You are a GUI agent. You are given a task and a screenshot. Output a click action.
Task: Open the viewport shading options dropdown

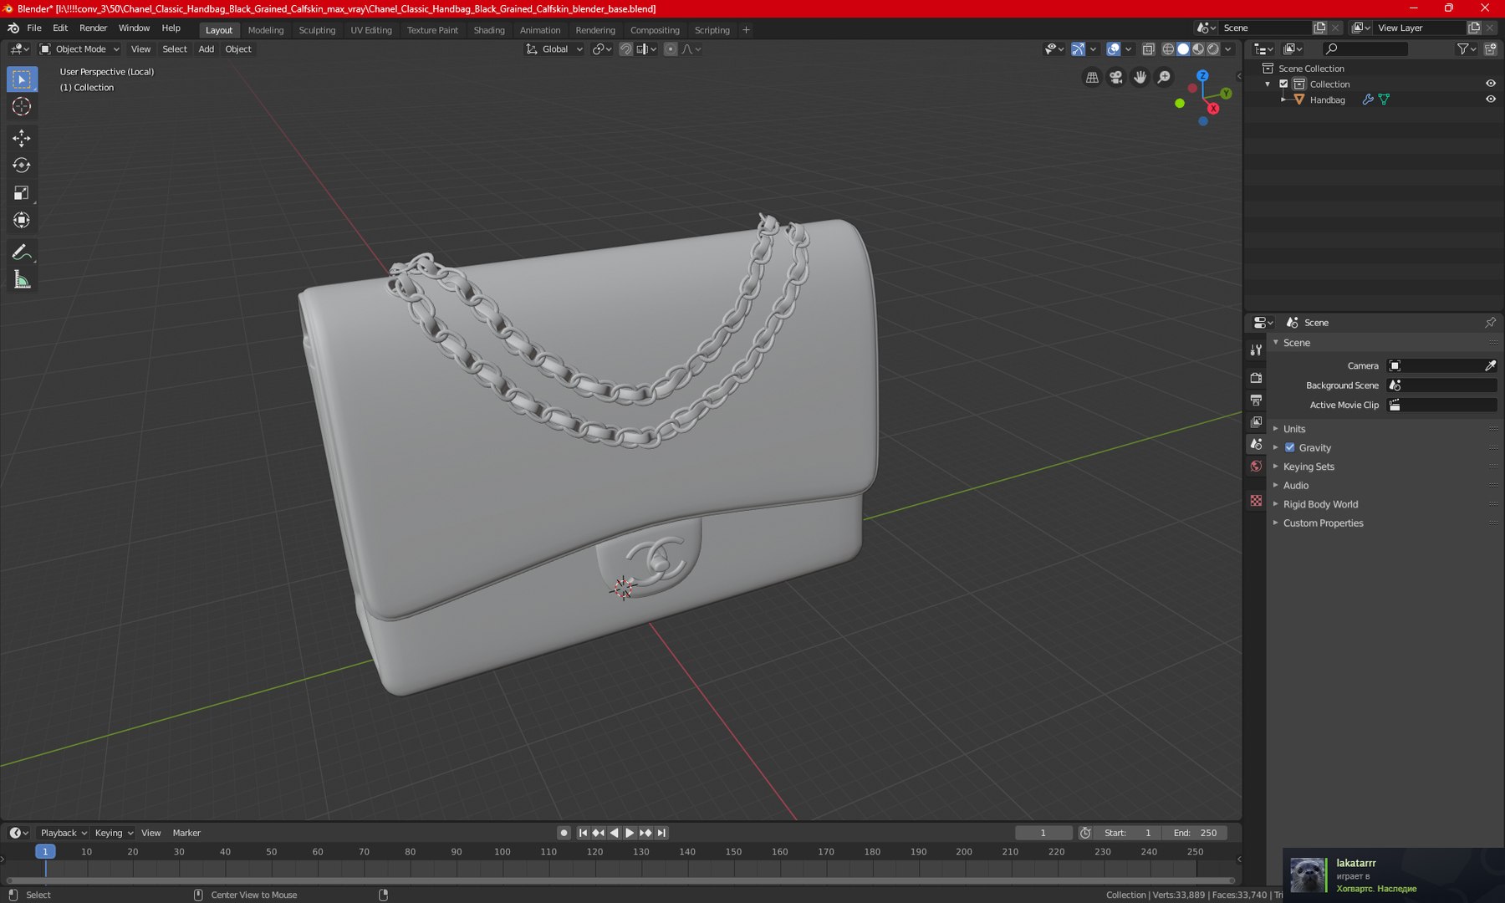point(1228,49)
